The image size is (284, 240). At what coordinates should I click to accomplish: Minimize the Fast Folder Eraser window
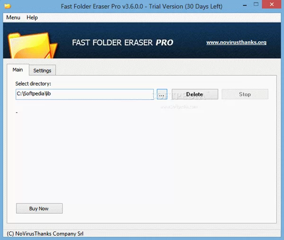(x=245, y=5)
